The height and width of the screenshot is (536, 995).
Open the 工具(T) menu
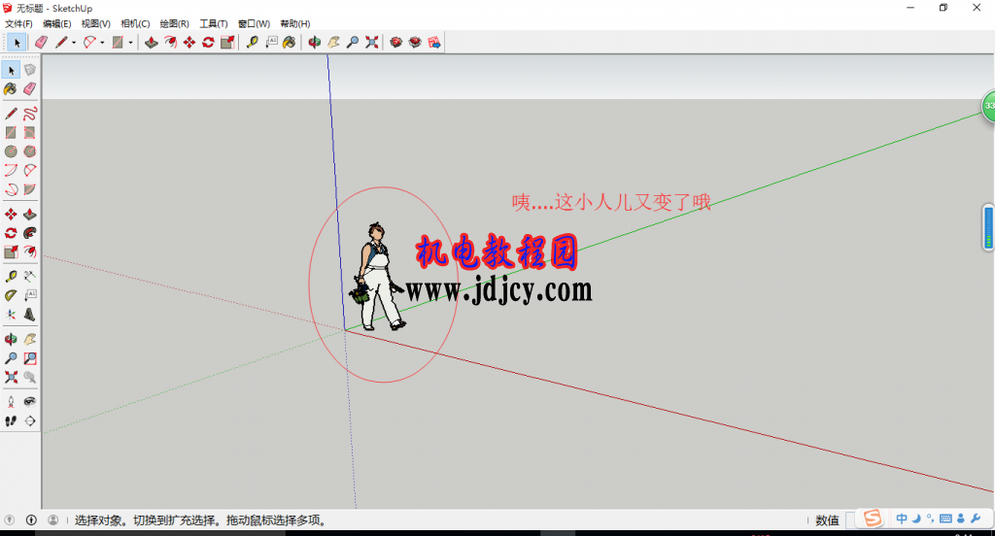(213, 23)
